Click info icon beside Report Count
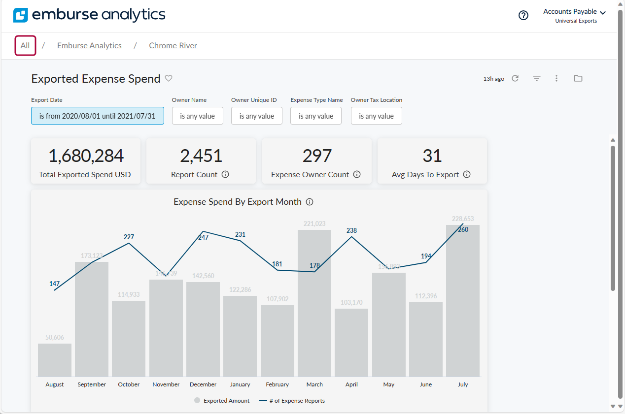 click(x=225, y=174)
